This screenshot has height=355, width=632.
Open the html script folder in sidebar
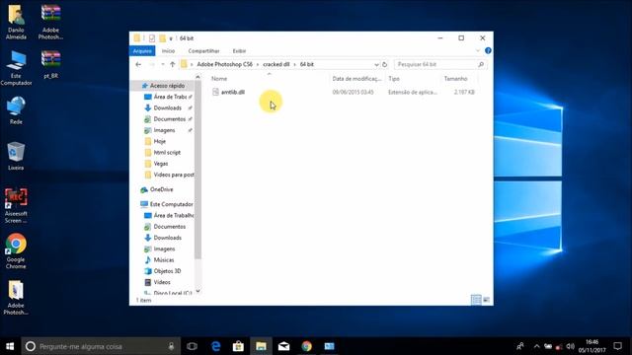pyautogui.click(x=167, y=153)
